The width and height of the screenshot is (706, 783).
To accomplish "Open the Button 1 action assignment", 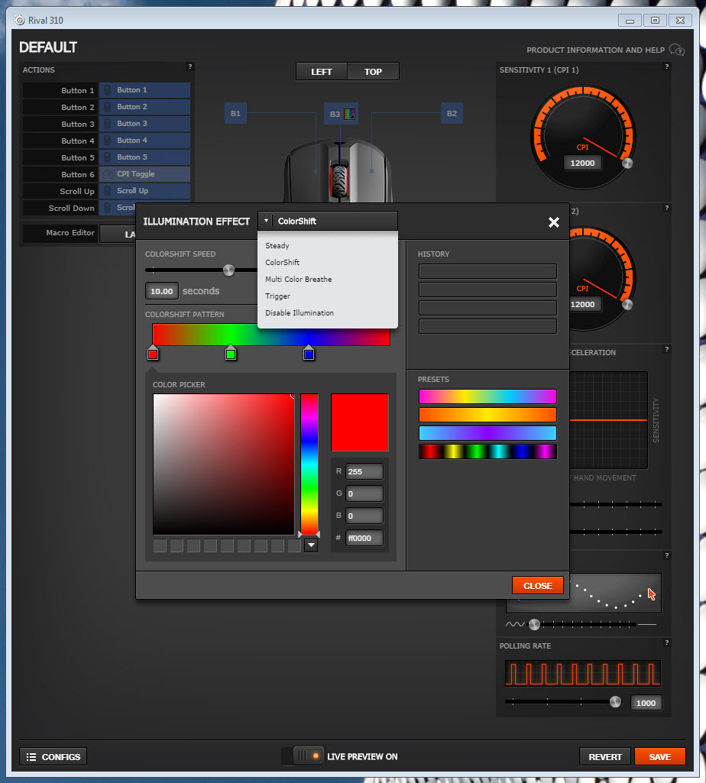I will (x=145, y=90).
